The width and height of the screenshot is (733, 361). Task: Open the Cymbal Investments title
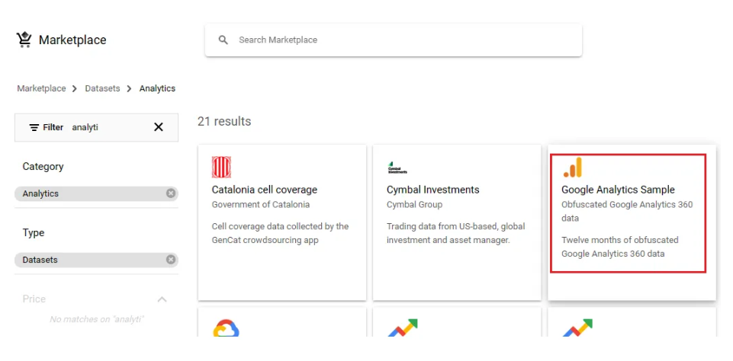[433, 190]
